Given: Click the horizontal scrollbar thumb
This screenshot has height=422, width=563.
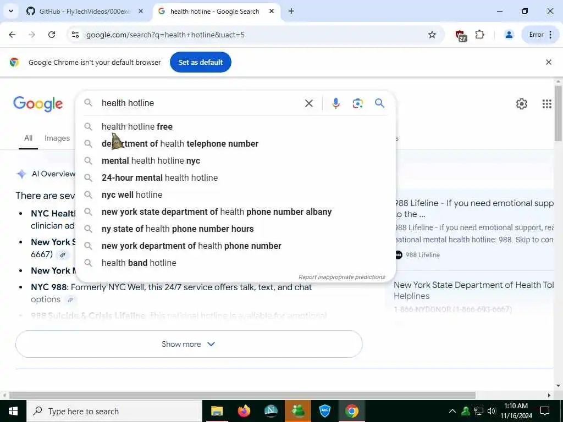Looking at the screenshot, I should (x=242, y=395).
